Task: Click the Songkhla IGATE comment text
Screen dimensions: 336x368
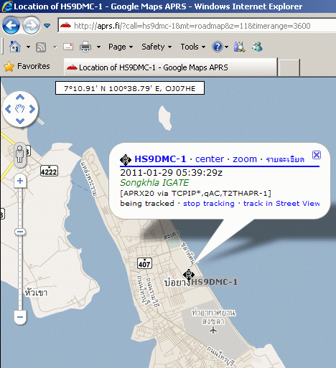Action: coord(154,183)
